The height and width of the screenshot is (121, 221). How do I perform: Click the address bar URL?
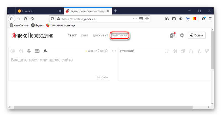79,19
